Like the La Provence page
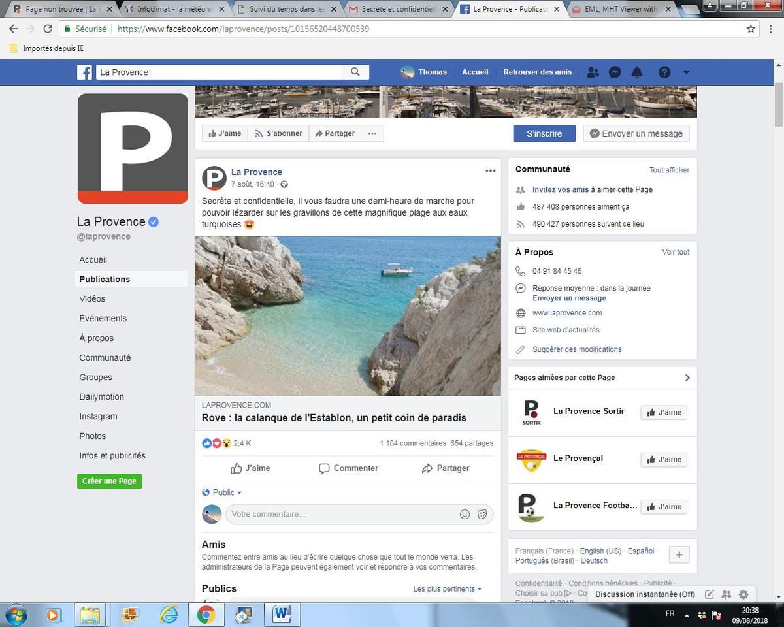The width and height of the screenshot is (784, 627). point(225,133)
